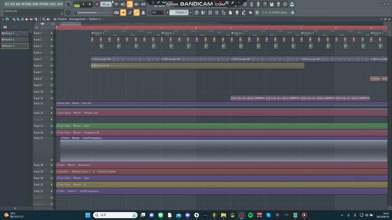392x220 pixels.
Task: Click the speech bubble project info icon
Action: click(x=285, y=4)
